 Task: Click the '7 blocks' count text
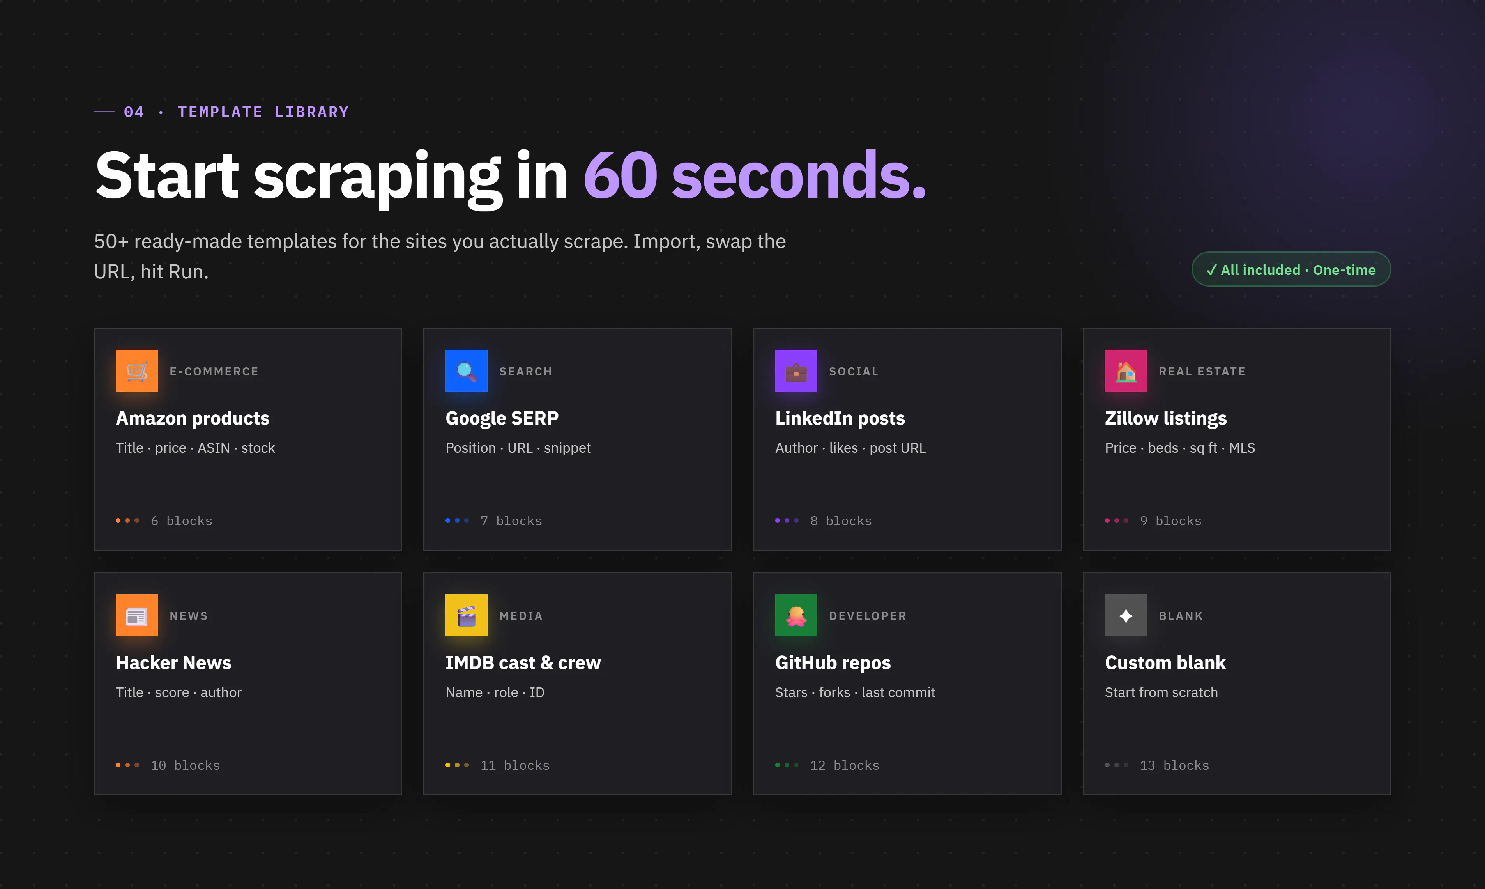point(511,521)
